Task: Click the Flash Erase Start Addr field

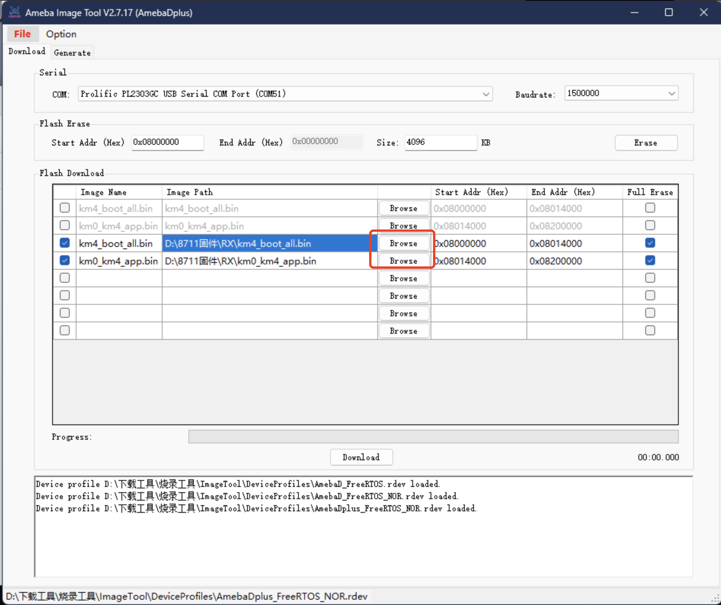Action: tap(167, 142)
